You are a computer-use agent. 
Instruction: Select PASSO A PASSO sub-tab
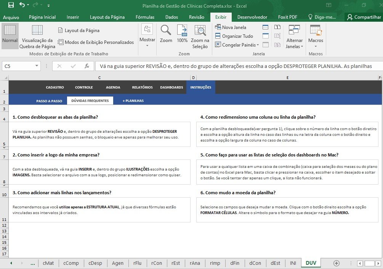pyautogui.click(x=49, y=101)
